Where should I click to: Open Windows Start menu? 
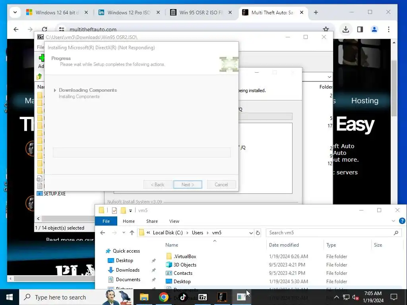(x=10, y=297)
